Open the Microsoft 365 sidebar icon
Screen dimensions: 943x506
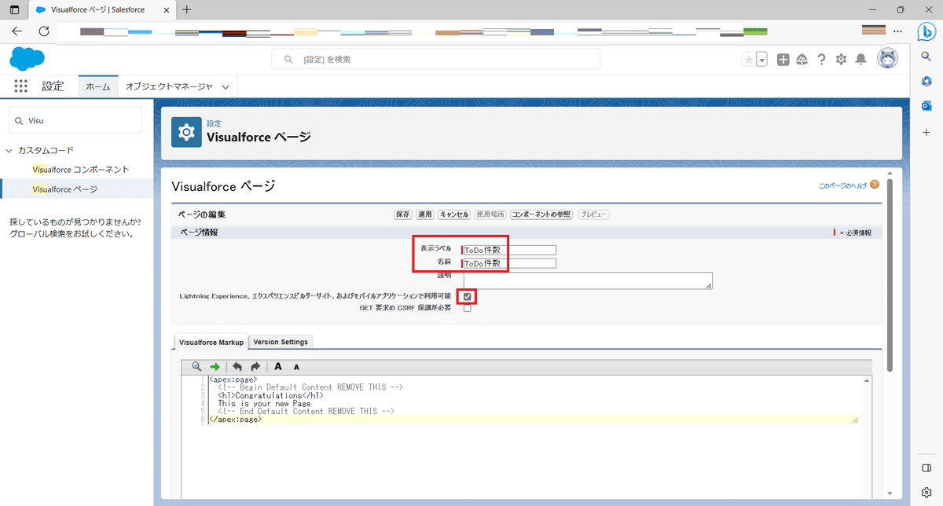(926, 82)
